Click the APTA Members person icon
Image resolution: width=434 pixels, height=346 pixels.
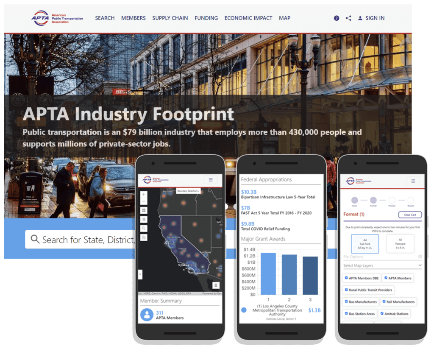147,315
